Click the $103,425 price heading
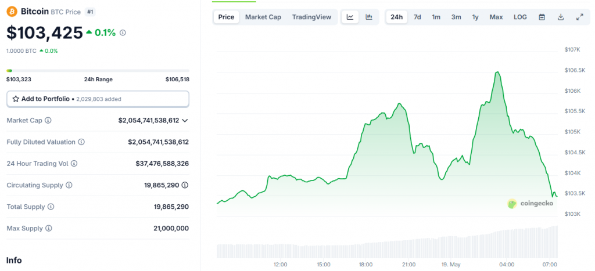Image resolution: width=595 pixels, height=271 pixels. click(x=45, y=33)
